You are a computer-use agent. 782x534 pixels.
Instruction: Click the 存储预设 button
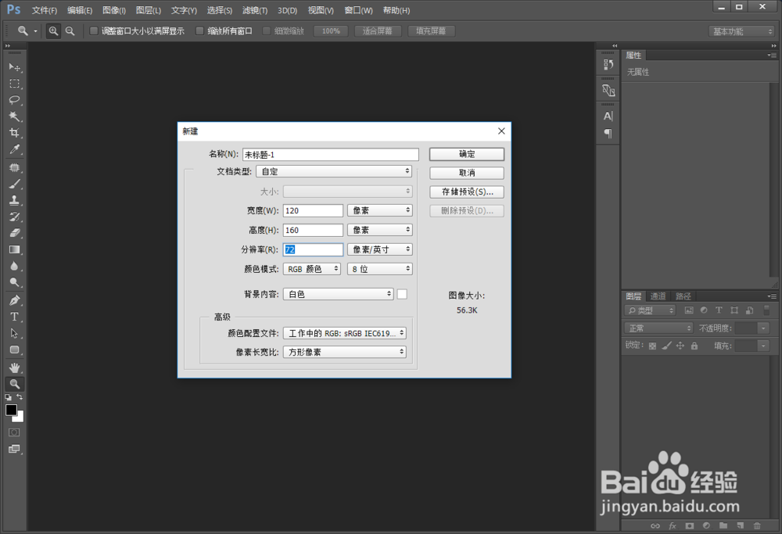point(466,192)
